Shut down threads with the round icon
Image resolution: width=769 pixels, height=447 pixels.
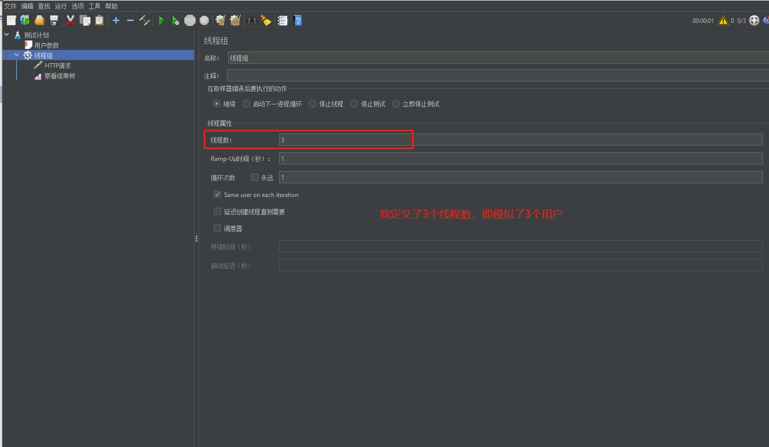tap(204, 20)
